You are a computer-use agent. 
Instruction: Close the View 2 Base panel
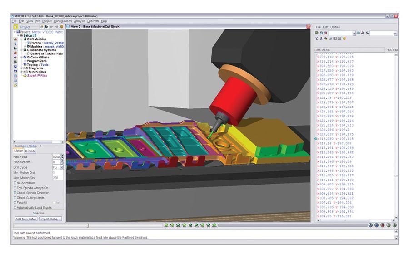coord(309,27)
